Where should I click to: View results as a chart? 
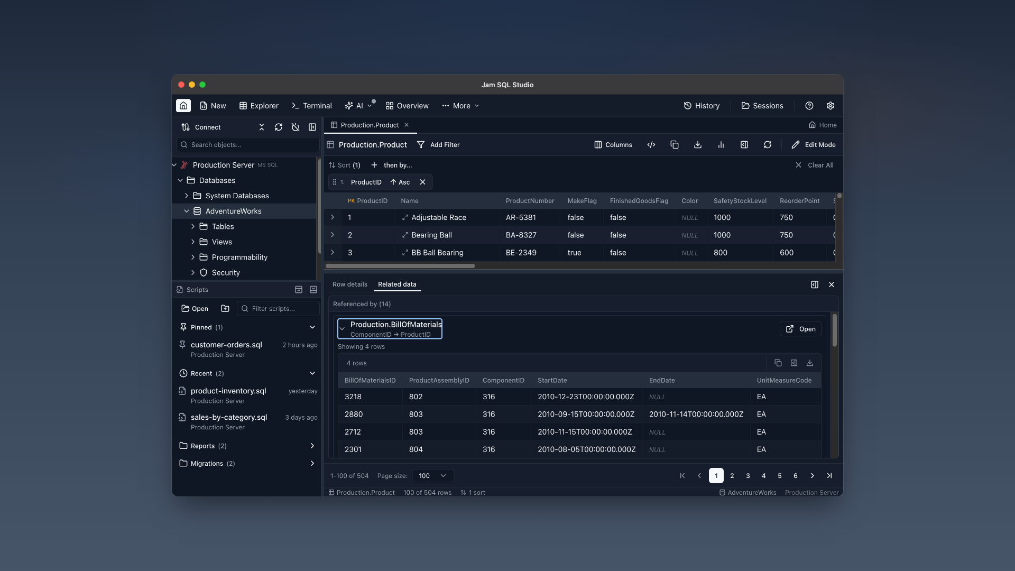[721, 144]
